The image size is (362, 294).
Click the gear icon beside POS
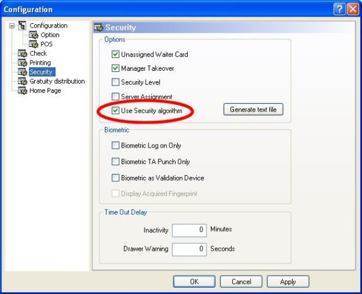(x=34, y=44)
